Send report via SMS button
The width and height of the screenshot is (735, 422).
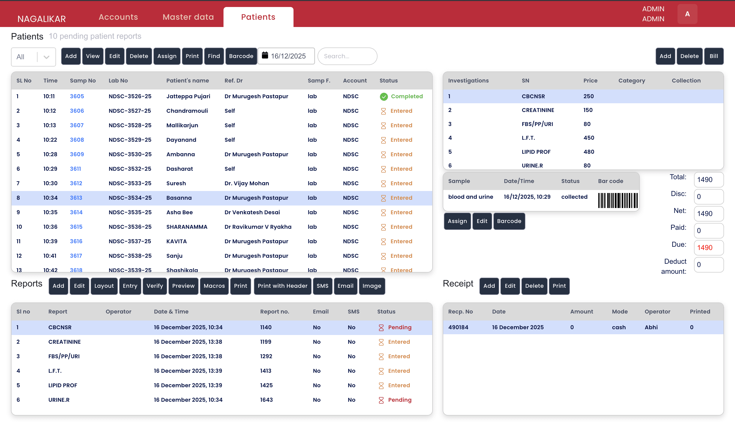pos(322,286)
